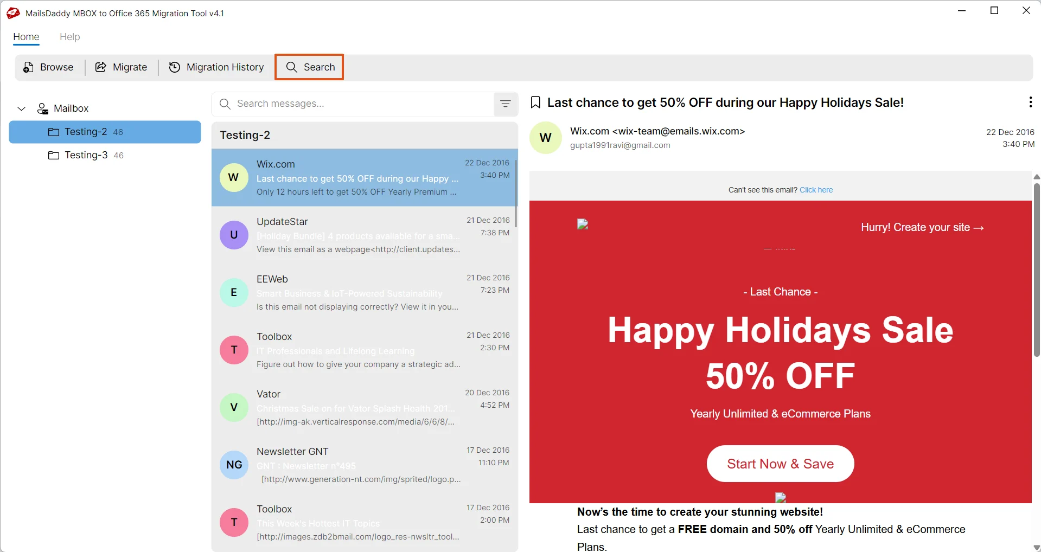Open Migration History via its clock icon
The width and height of the screenshot is (1041, 552).
tap(174, 67)
